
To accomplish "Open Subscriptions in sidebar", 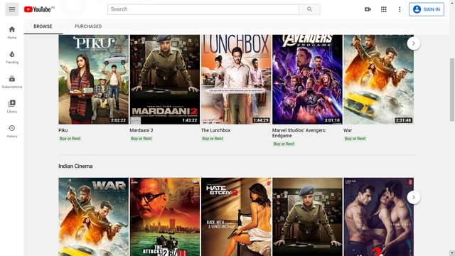I will (12, 82).
